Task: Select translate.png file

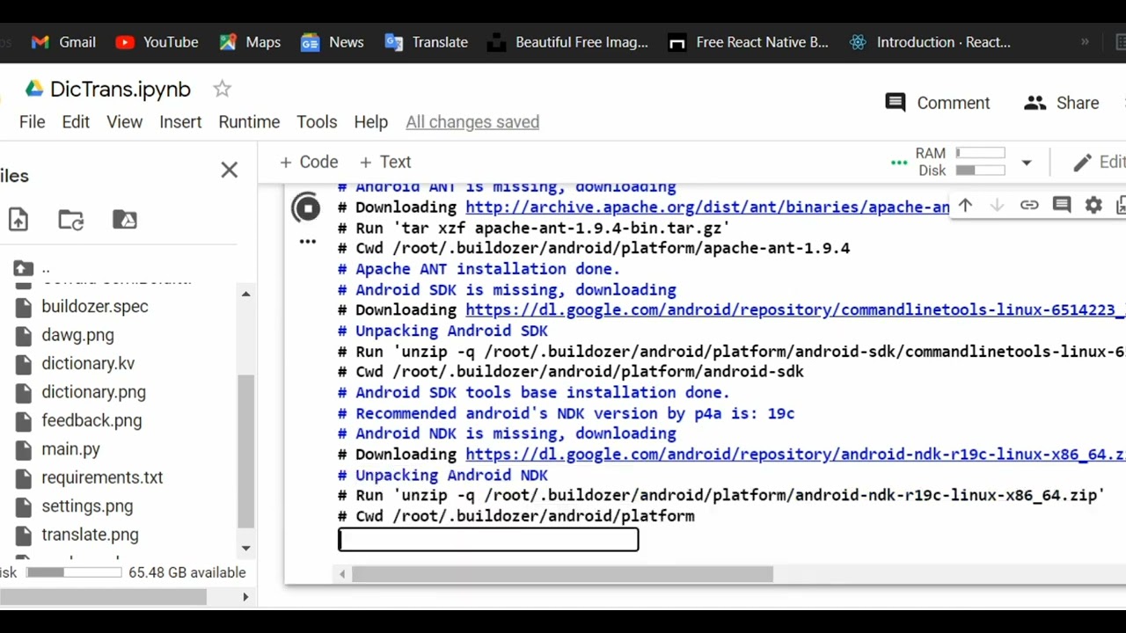Action: [90, 535]
